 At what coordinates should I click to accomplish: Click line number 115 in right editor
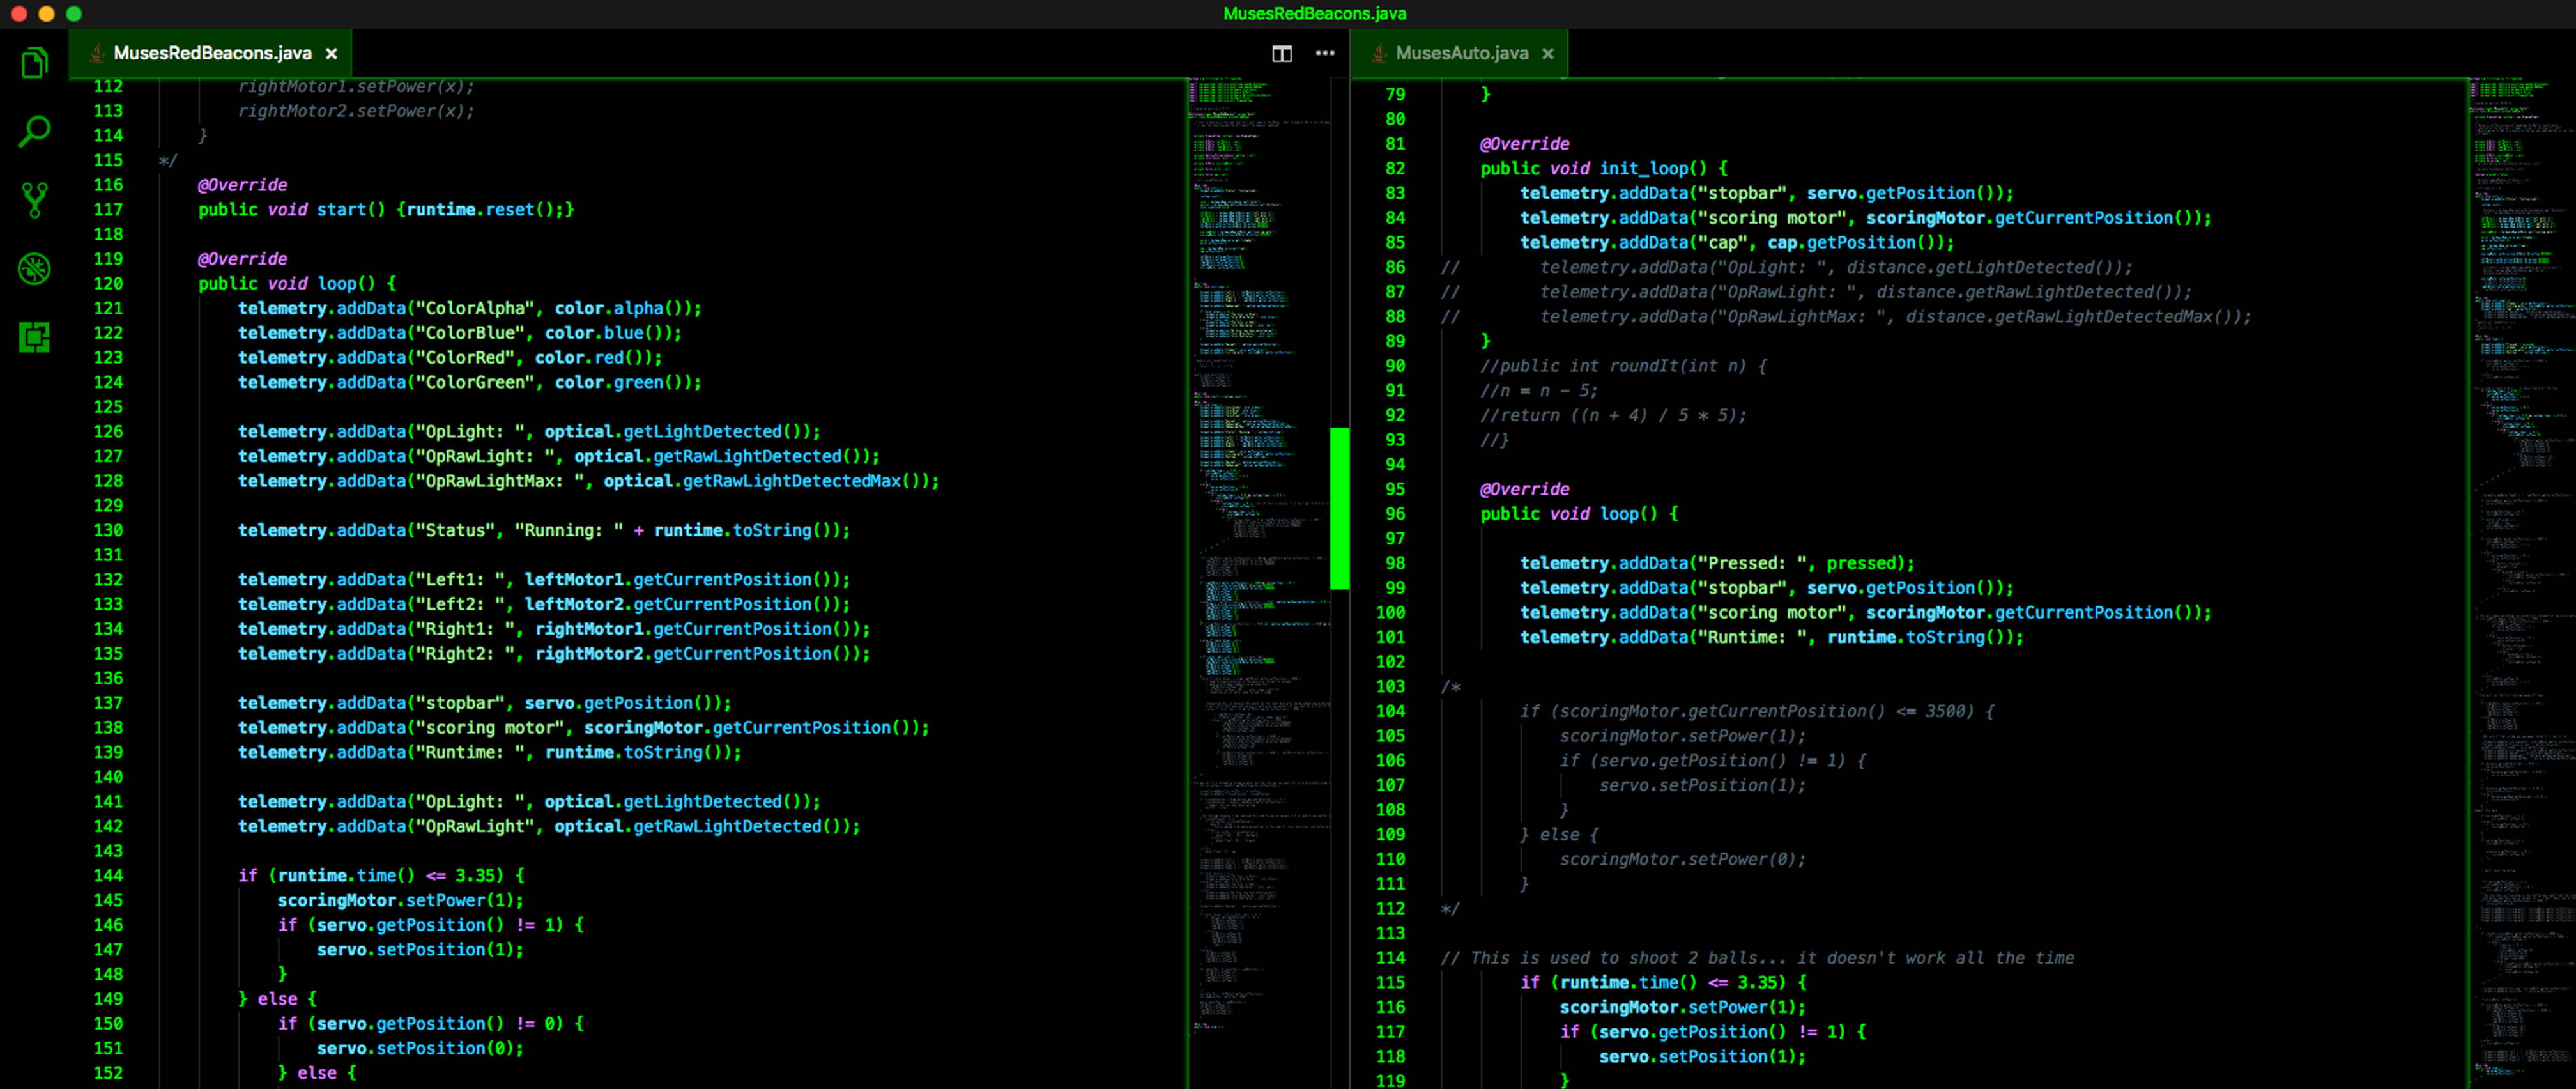pos(1390,982)
